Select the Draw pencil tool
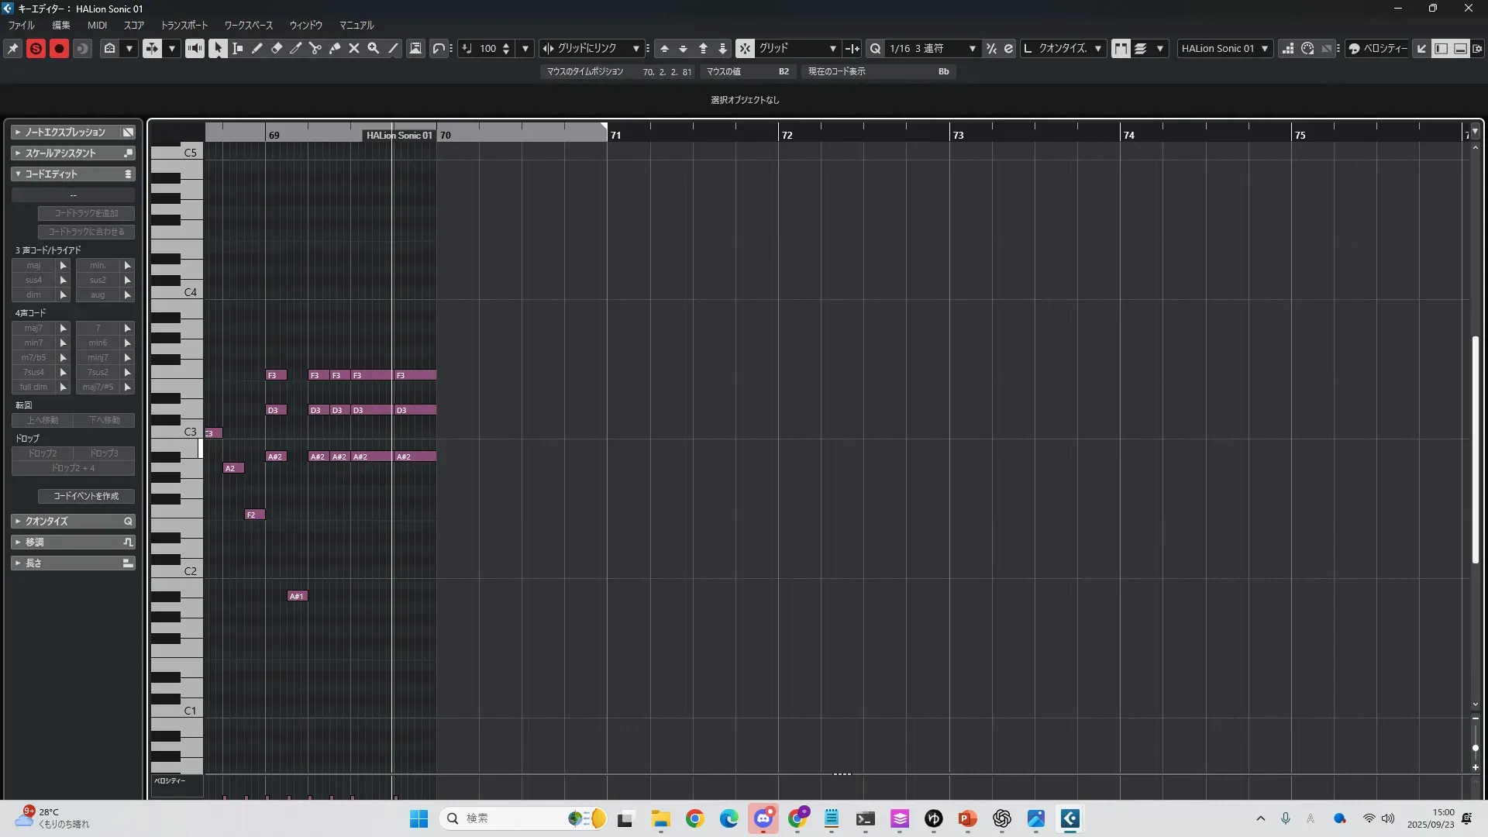Image resolution: width=1488 pixels, height=837 pixels. [257, 48]
